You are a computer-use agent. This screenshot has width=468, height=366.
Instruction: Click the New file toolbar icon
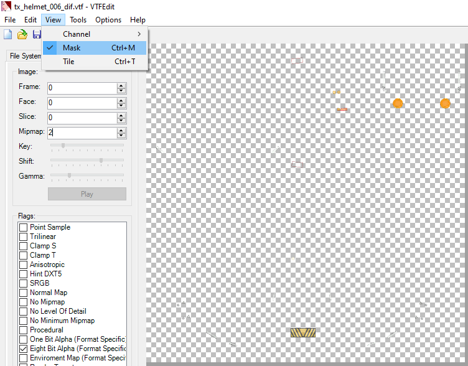click(x=8, y=34)
